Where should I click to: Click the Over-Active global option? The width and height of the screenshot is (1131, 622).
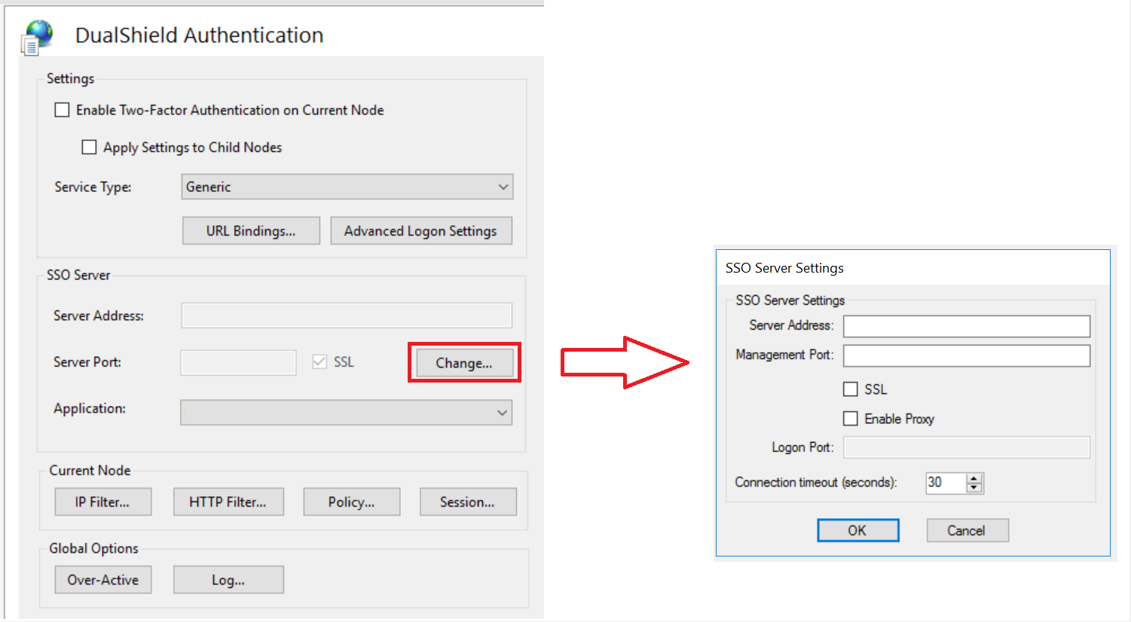103,580
